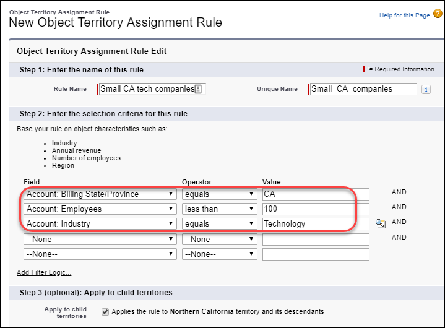445x328 pixels.
Task: Click the Required Information legend text
Action: (404, 69)
